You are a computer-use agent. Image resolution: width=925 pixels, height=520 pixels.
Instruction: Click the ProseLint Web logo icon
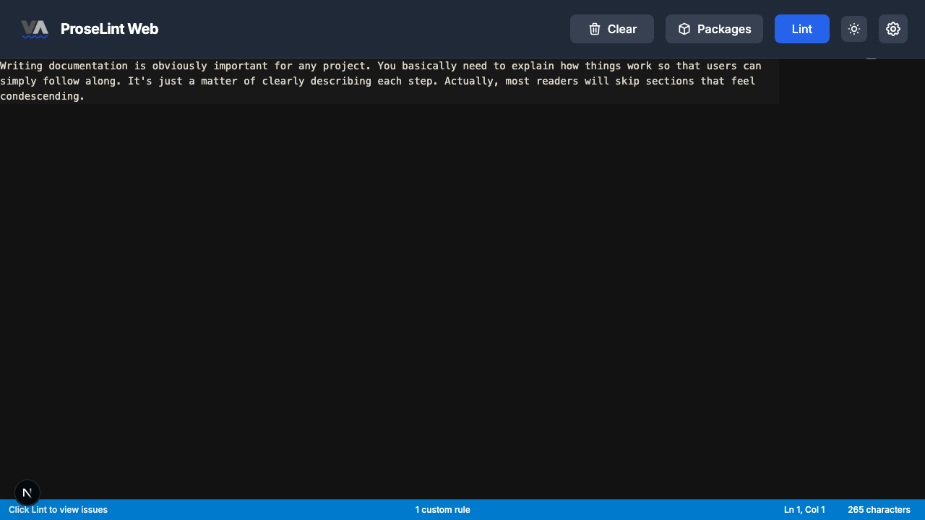(35, 29)
